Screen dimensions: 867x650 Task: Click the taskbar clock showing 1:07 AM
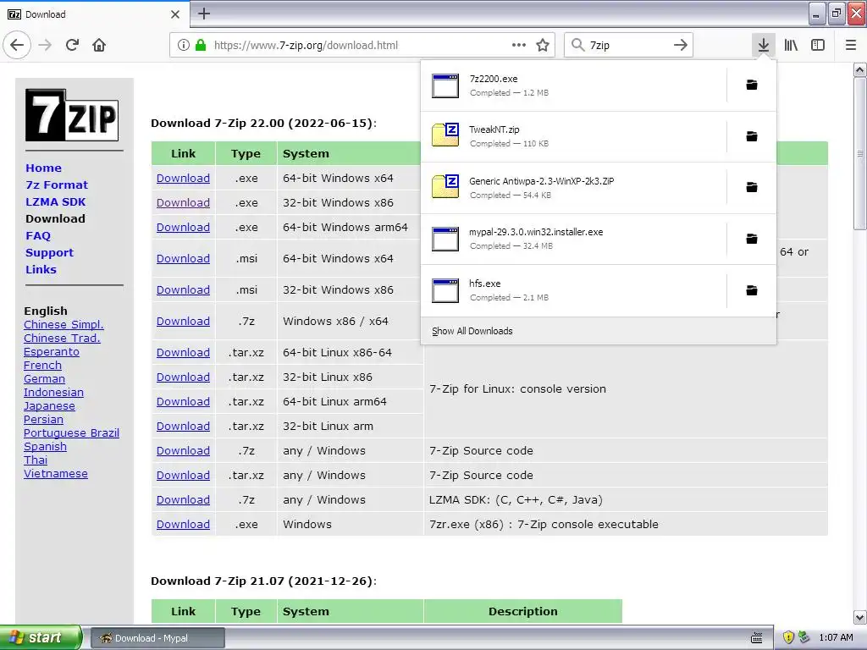(x=836, y=638)
